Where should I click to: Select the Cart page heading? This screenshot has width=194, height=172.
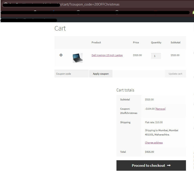[60, 28]
